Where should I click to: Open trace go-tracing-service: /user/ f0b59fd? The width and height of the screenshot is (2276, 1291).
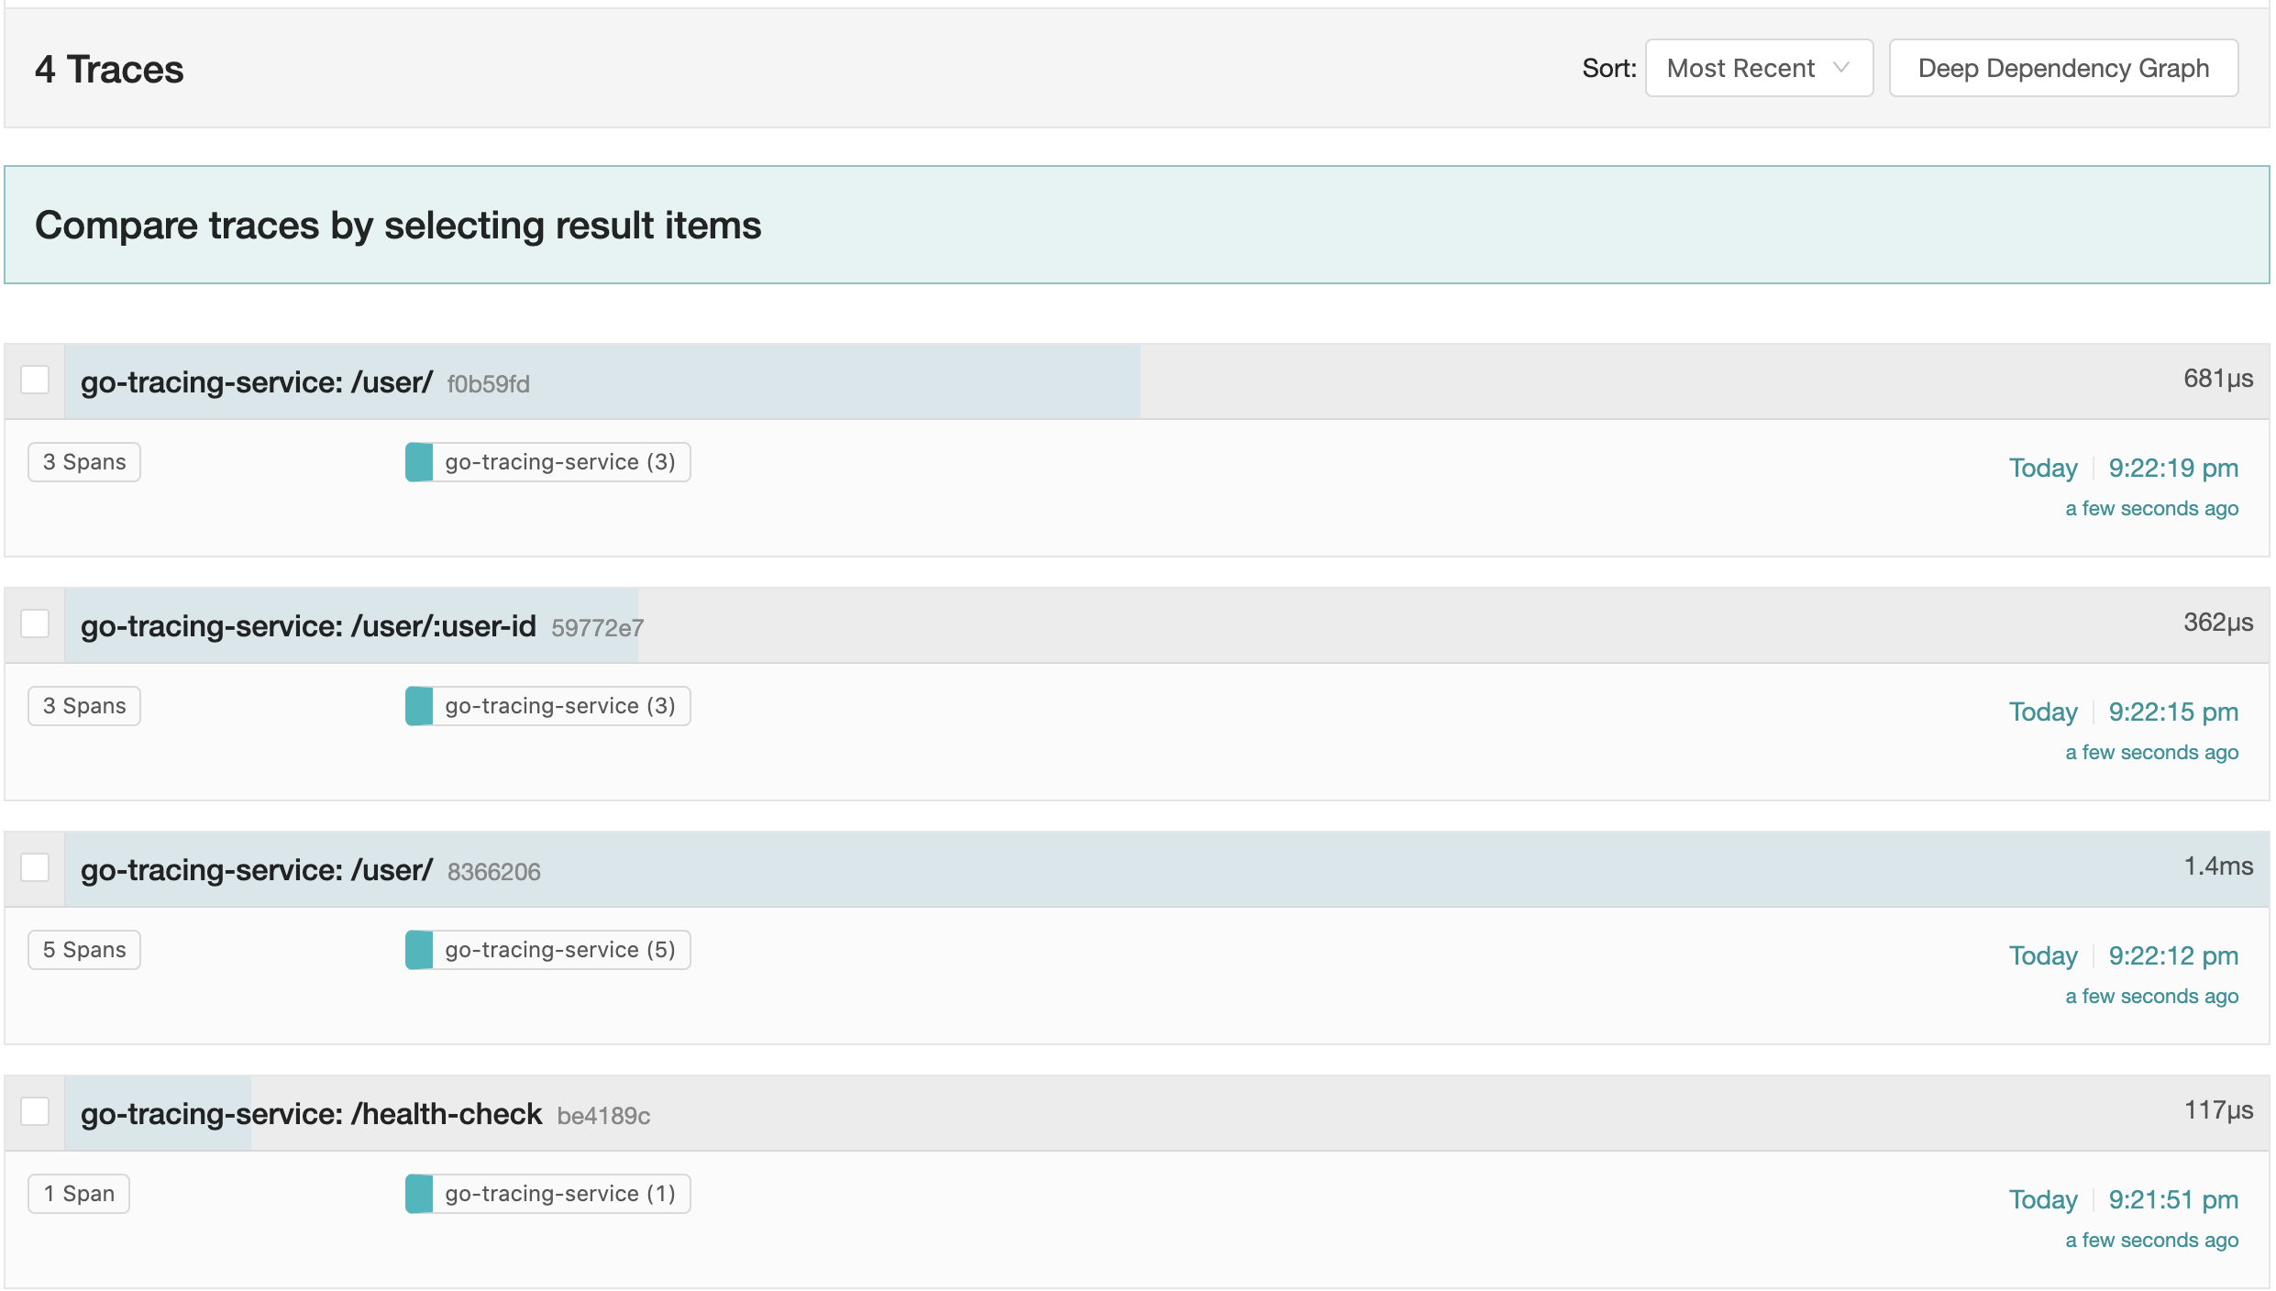(x=257, y=382)
